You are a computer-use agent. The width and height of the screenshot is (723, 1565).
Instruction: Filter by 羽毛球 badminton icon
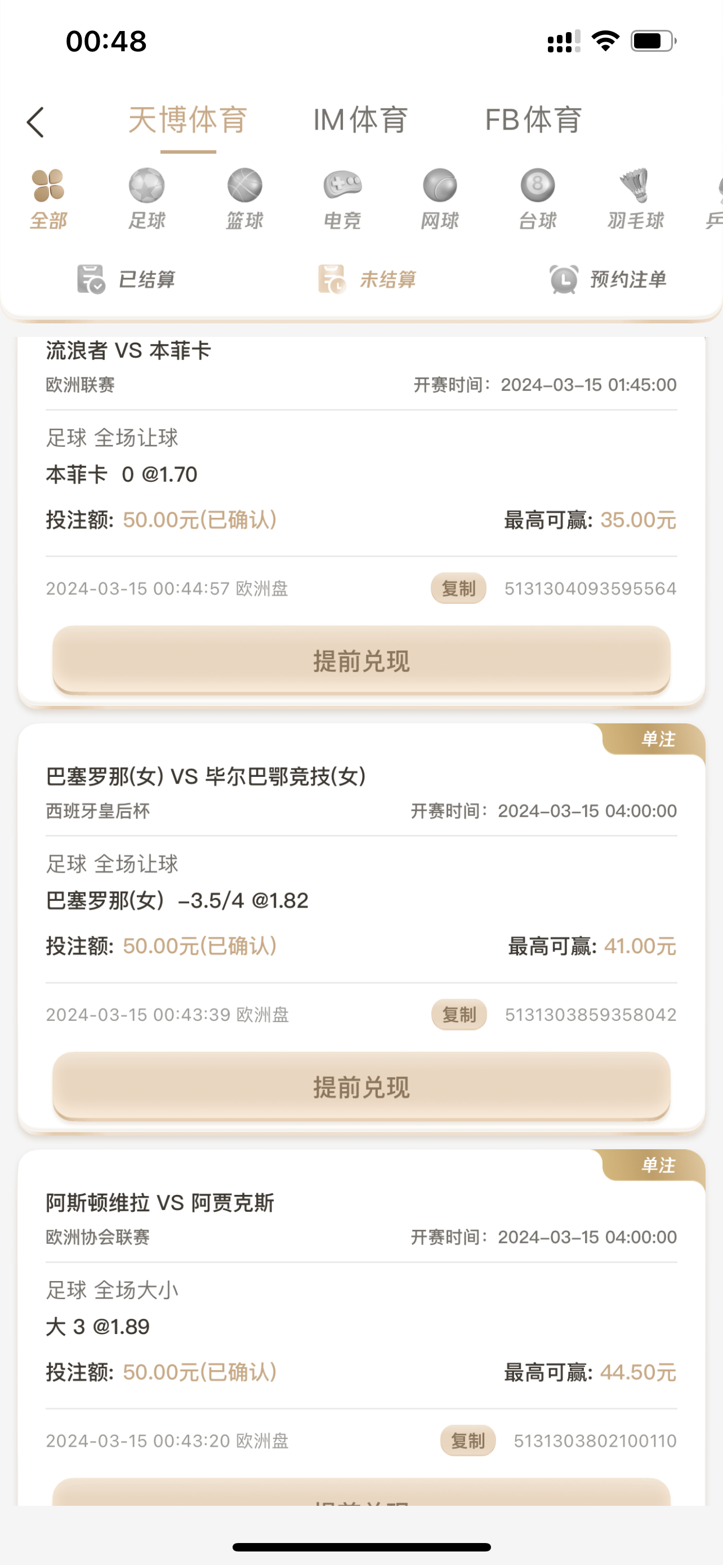[635, 185]
